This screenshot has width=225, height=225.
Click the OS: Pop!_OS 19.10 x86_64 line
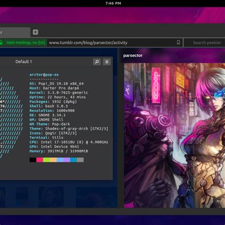point(56,84)
